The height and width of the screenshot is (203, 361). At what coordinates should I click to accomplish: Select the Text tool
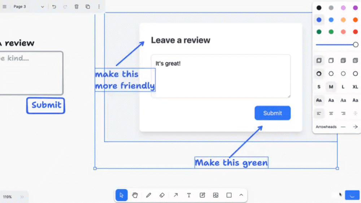189,195
